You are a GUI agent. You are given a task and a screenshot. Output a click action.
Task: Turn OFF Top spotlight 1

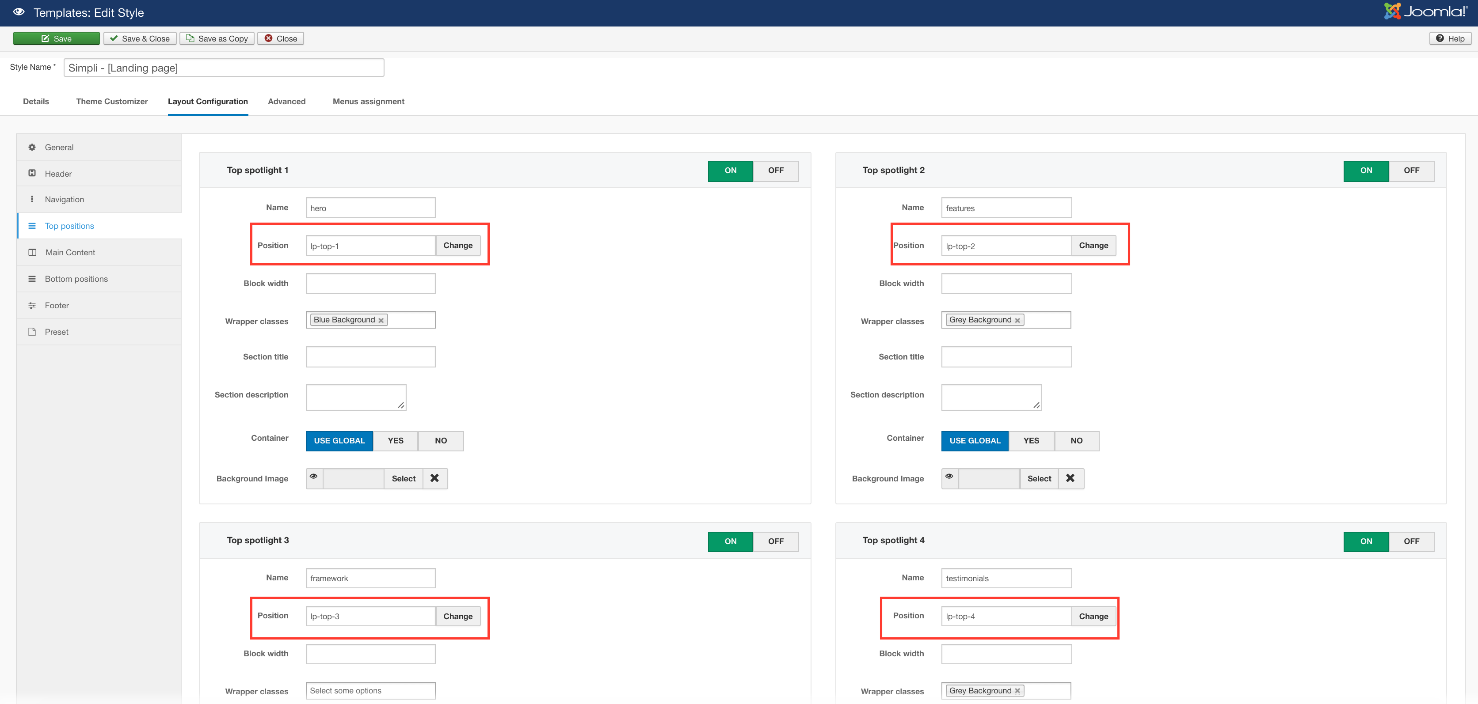tap(775, 170)
